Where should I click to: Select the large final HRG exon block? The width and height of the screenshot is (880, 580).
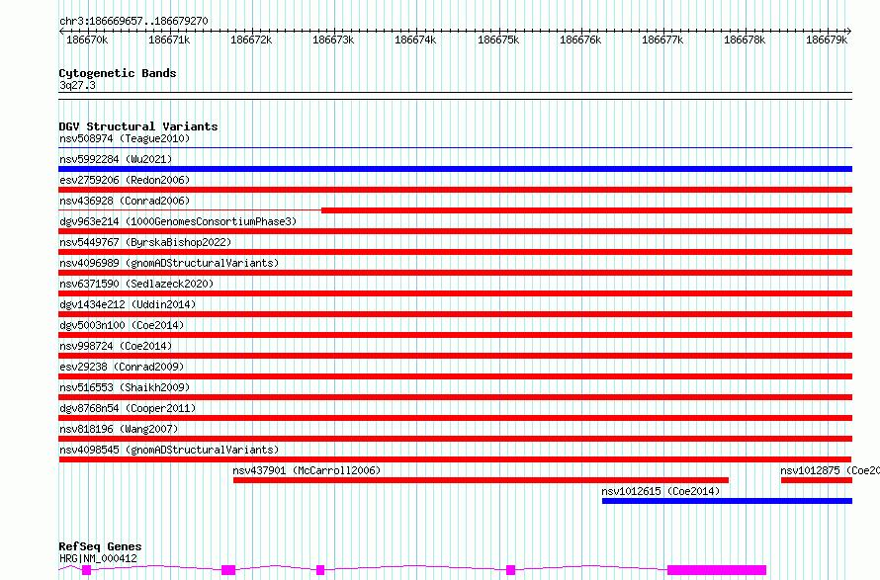click(x=717, y=570)
